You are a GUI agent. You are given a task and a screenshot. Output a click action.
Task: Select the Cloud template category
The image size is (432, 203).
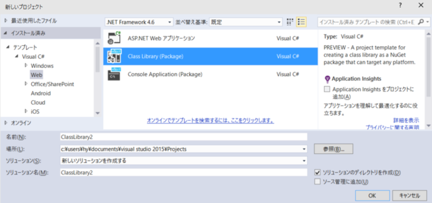(38, 102)
